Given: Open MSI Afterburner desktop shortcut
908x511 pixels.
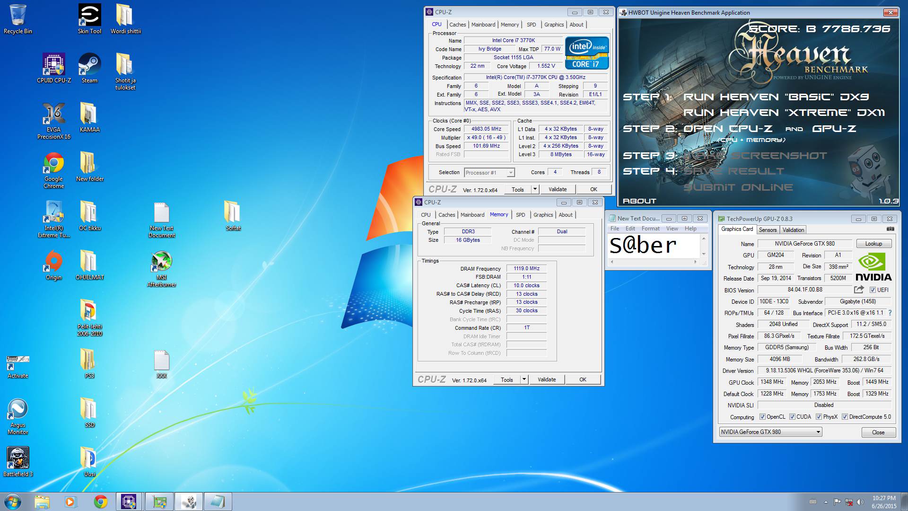Looking at the screenshot, I should 162,269.
